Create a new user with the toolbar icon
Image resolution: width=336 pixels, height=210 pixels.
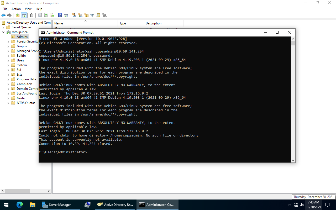tap(74, 15)
